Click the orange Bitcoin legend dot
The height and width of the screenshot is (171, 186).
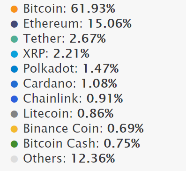(x=14, y=9)
